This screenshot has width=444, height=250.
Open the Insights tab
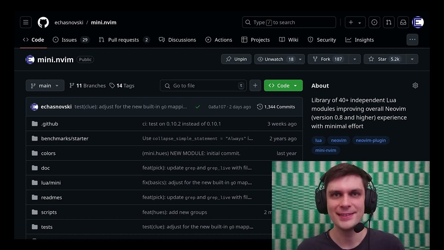(x=359, y=40)
